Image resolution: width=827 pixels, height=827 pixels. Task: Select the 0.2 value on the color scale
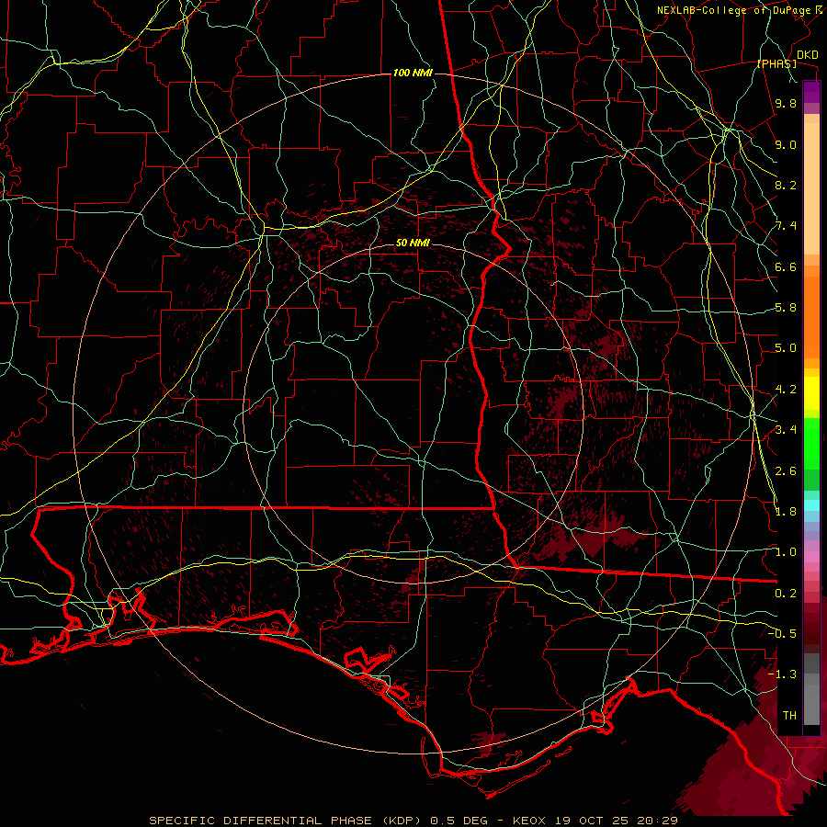pos(786,594)
